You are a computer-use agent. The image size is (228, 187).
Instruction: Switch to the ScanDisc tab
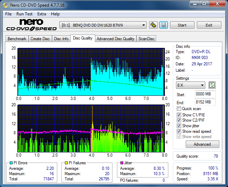coord(146,39)
